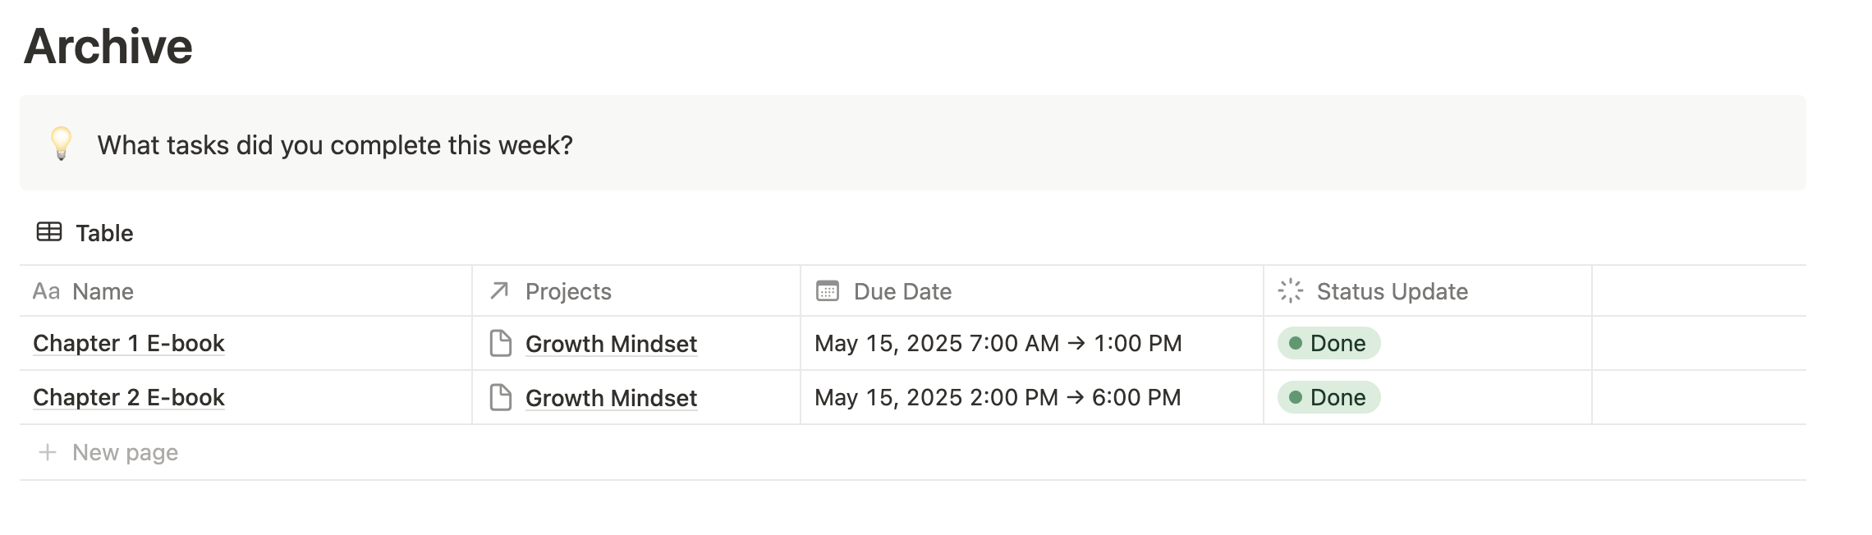Image resolution: width=1872 pixels, height=535 pixels.
Task: Click page icon beside first Growth Mindset
Action: click(x=501, y=343)
